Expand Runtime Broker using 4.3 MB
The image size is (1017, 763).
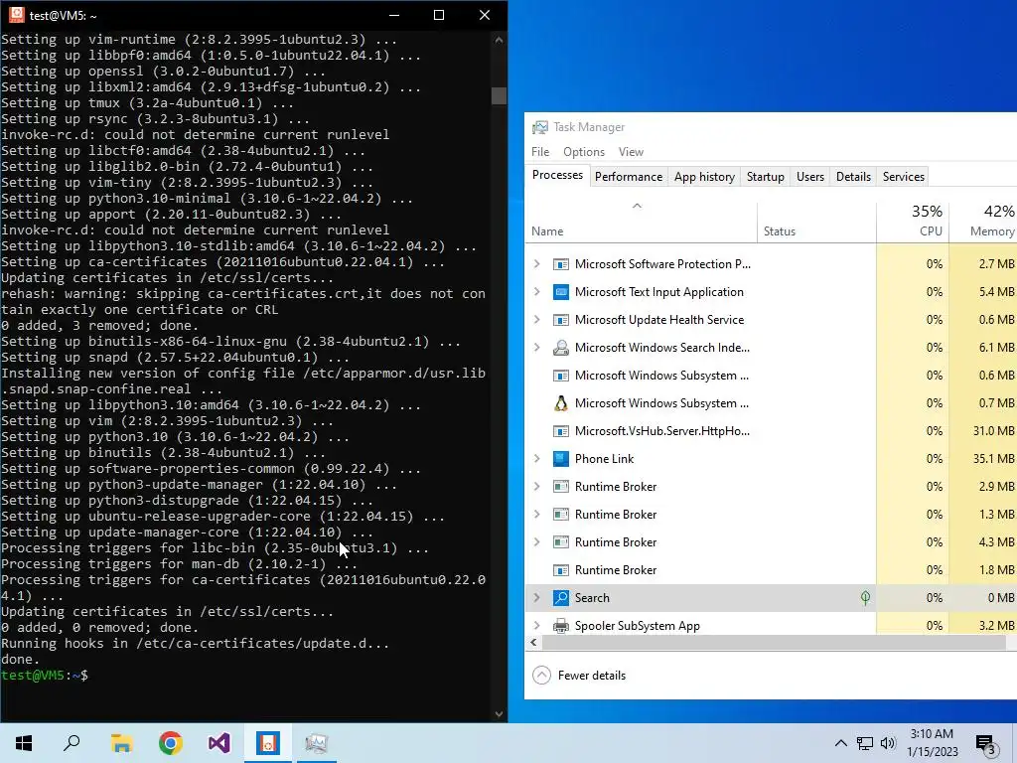537,542
